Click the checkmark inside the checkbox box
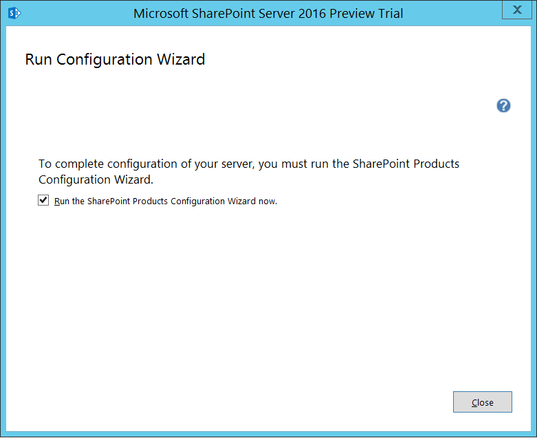This screenshot has height=438, width=537. (44, 201)
